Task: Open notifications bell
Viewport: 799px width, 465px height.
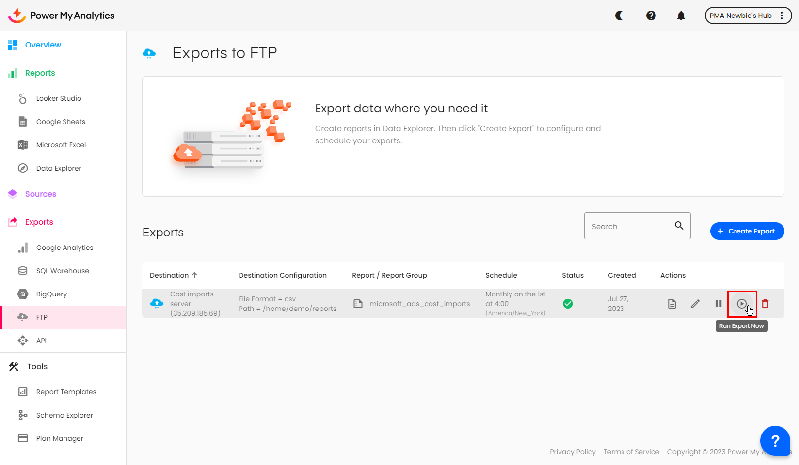Action: [x=681, y=15]
